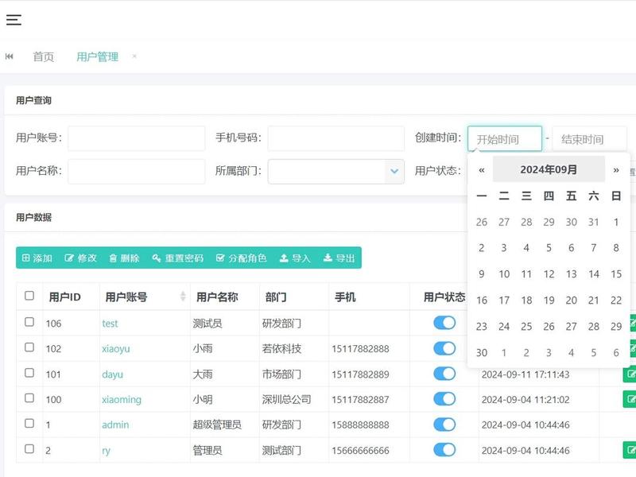Check the row checkbox for user 102
This screenshot has height=477, width=636.
pyautogui.click(x=29, y=347)
